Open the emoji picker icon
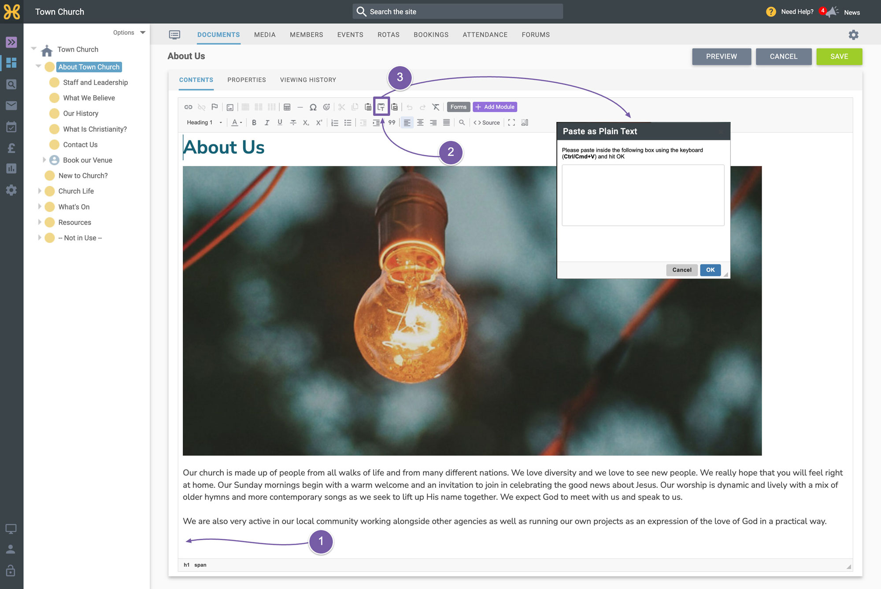 [x=326, y=107]
